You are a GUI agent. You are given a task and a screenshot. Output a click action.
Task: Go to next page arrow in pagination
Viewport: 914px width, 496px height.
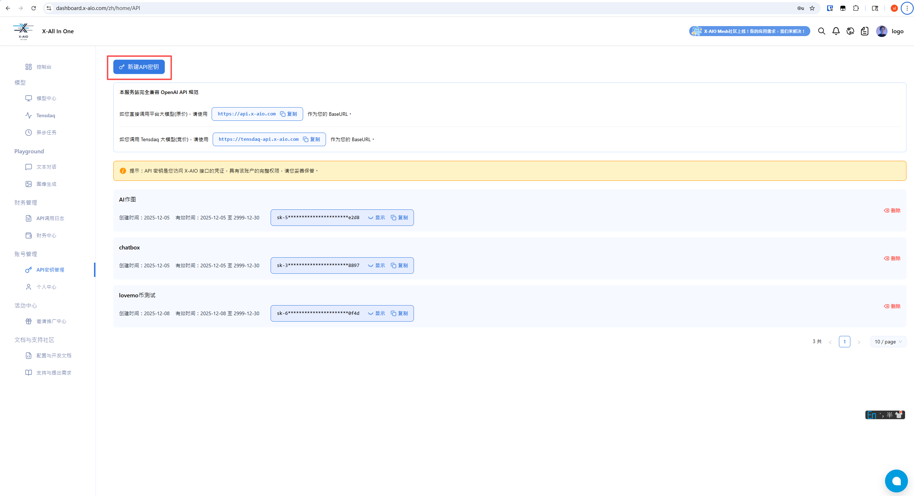pyautogui.click(x=859, y=342)
